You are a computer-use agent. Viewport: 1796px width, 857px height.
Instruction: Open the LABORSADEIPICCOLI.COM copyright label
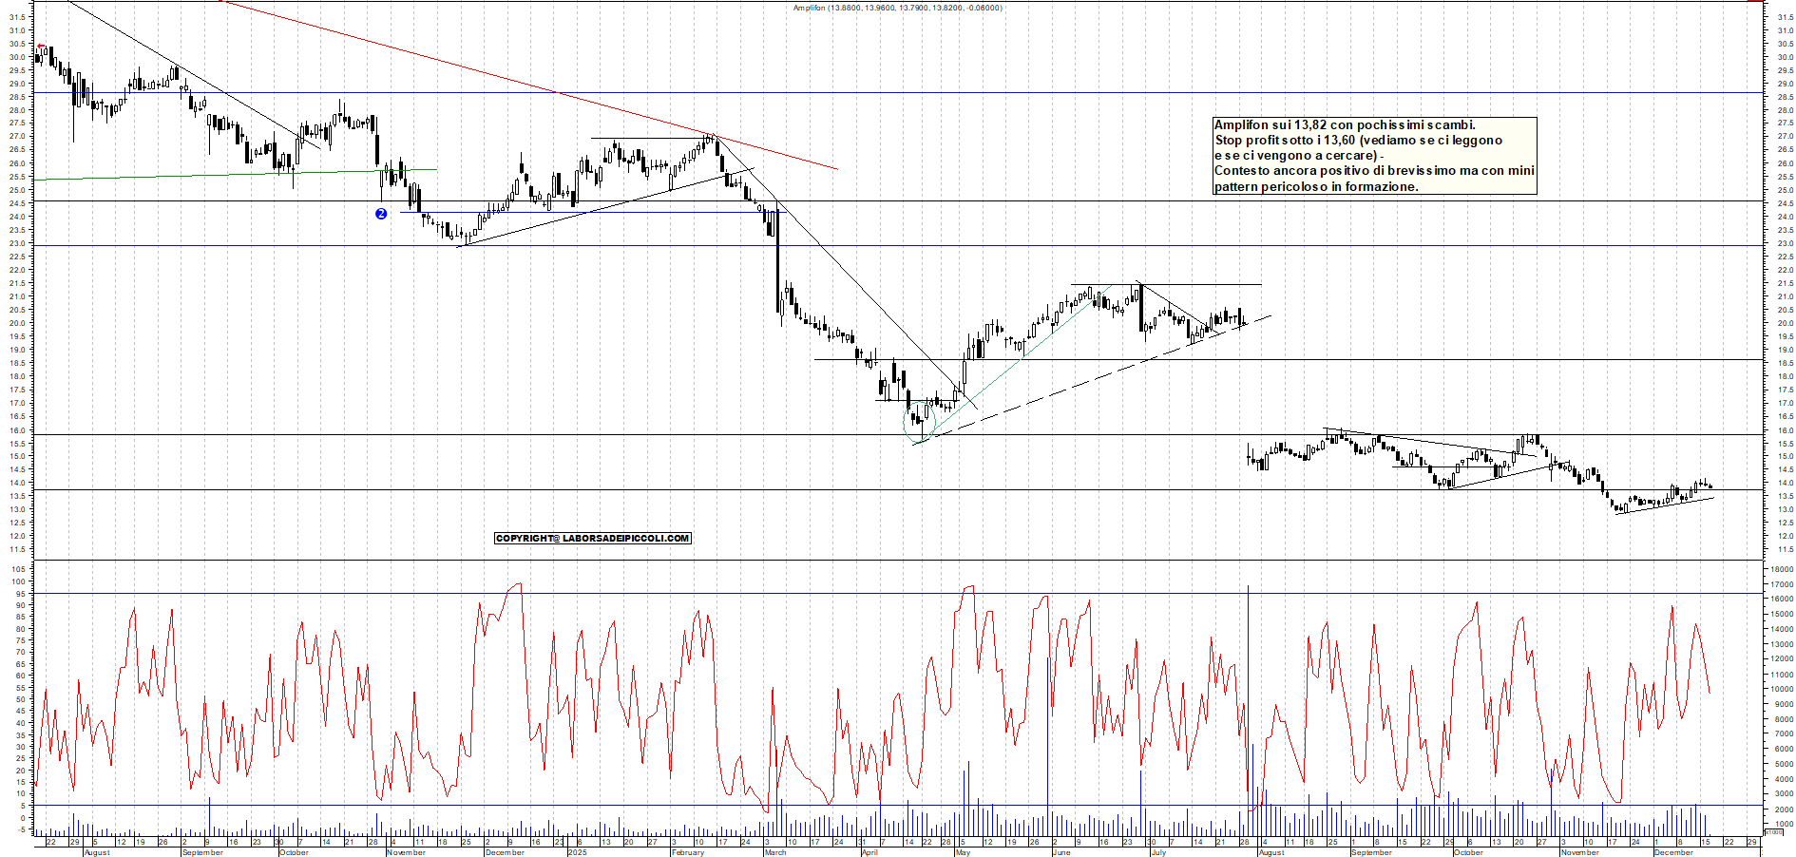[593, 539]
